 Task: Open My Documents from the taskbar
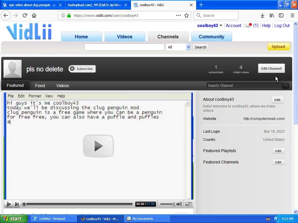148,219
